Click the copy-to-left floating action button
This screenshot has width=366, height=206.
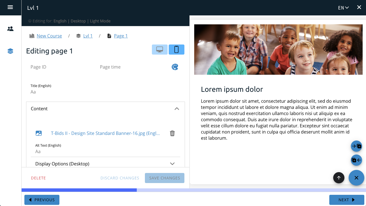click(356, 160)
